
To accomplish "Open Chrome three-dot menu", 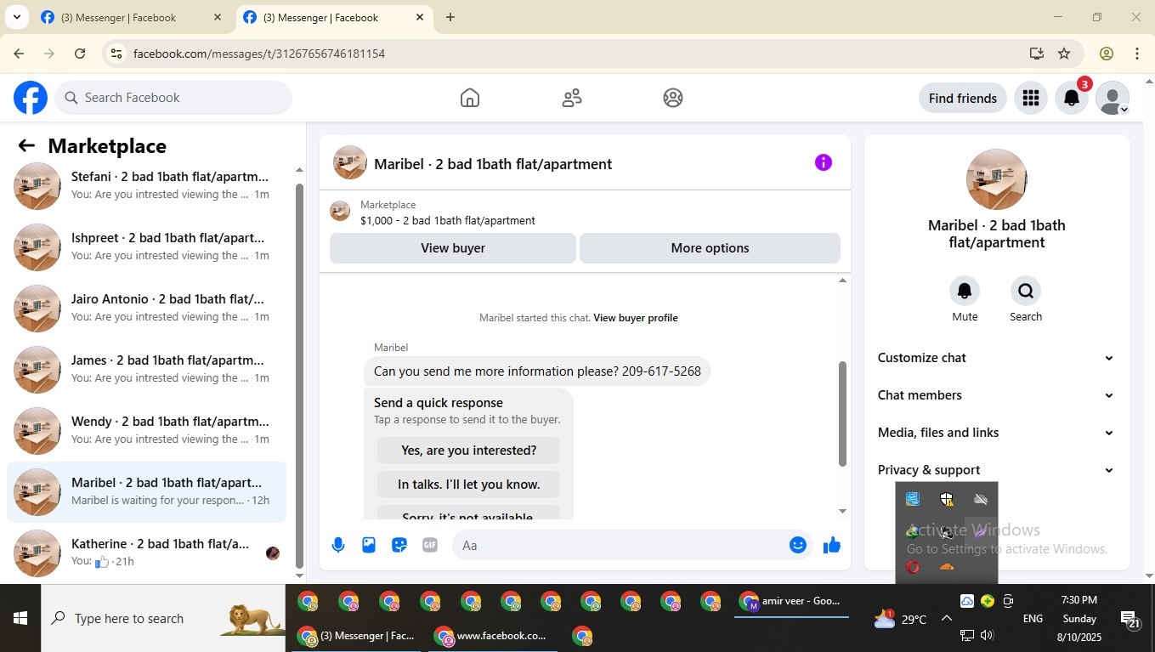I will click(1137, 54).
